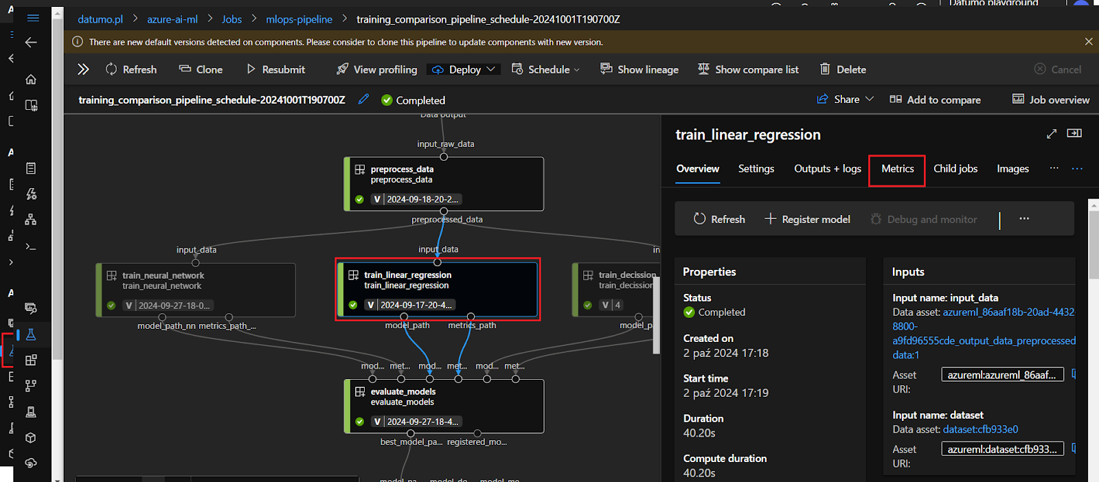Dismiss the default versions notification banner
Viewport: 1099px width, 482px height.
pos(1089,42)
